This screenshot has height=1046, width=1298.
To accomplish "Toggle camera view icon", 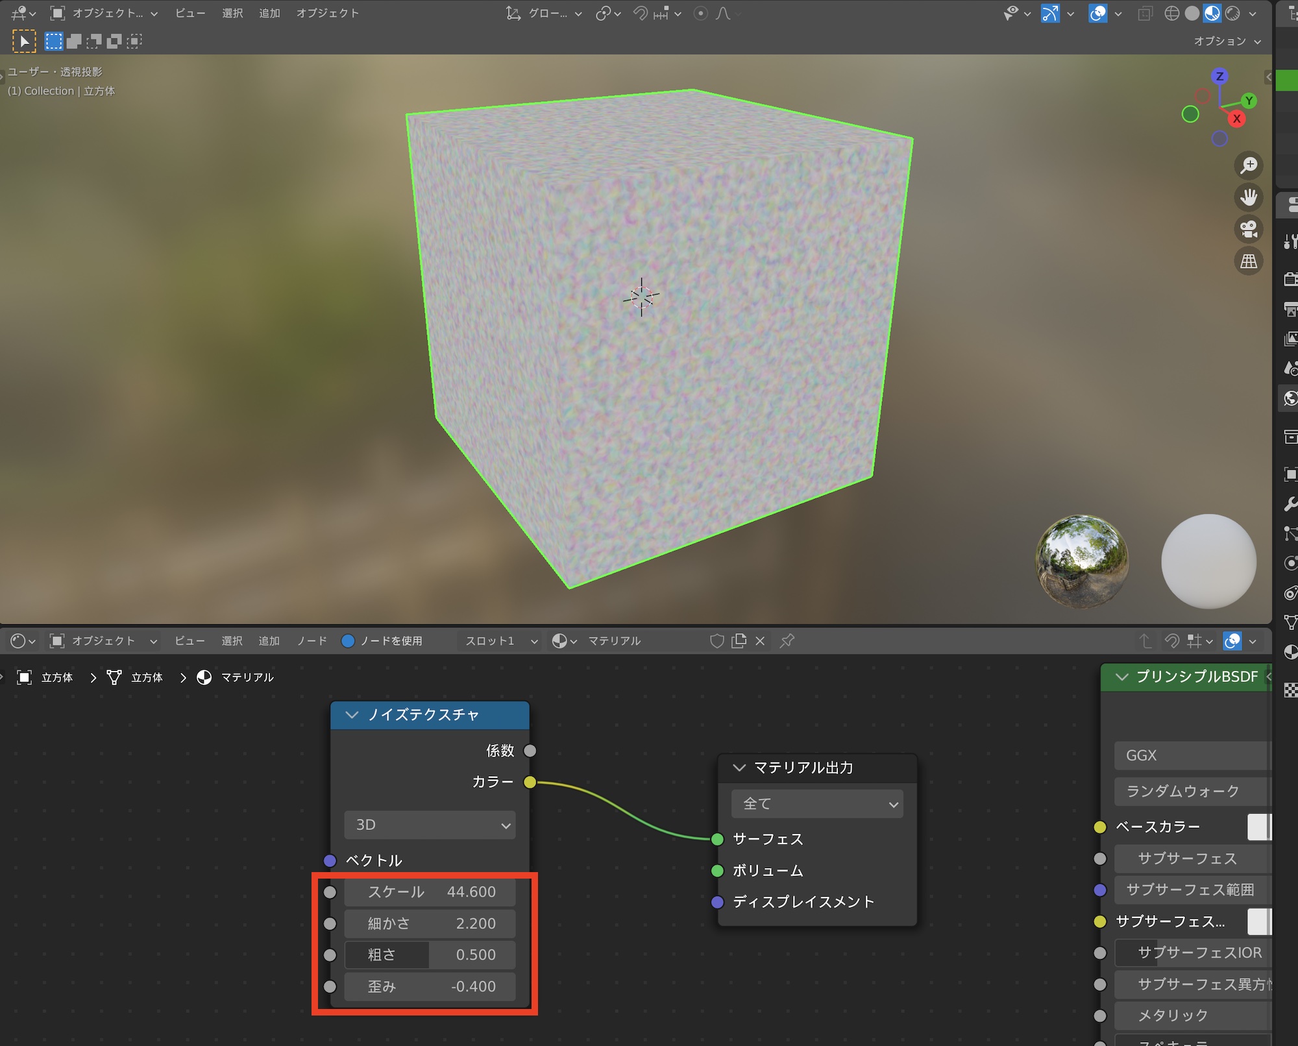I will click(1248, 229).
